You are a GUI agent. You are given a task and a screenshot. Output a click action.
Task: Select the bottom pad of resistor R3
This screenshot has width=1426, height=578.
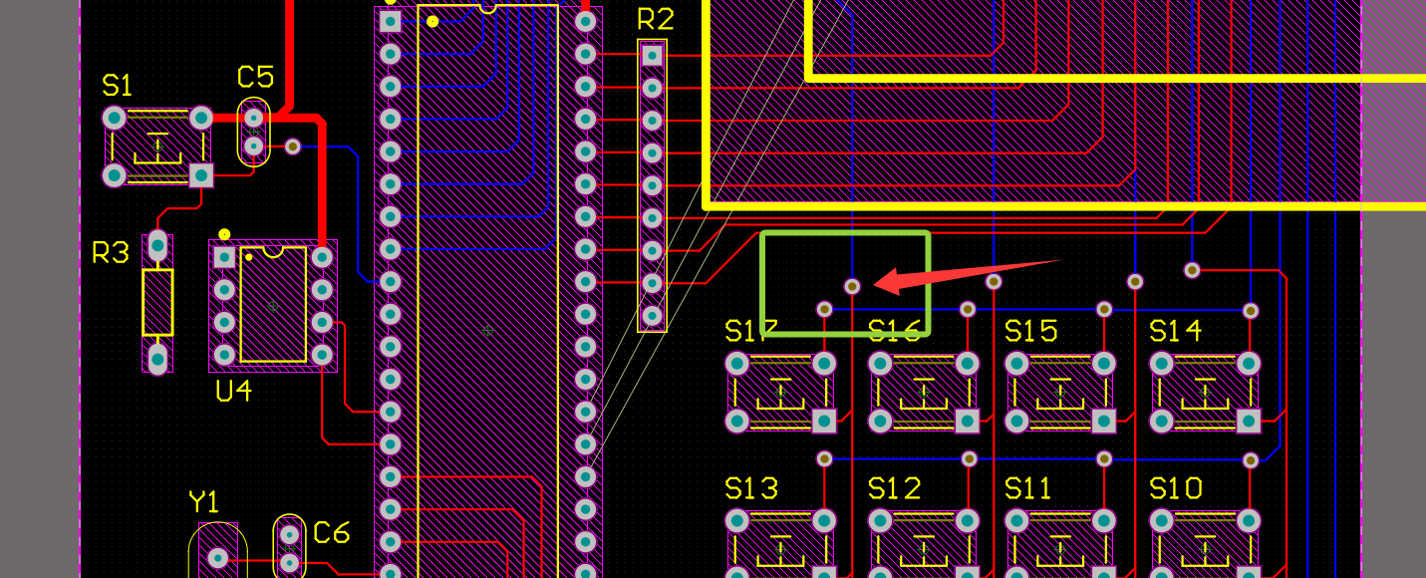tap(157, 358)
